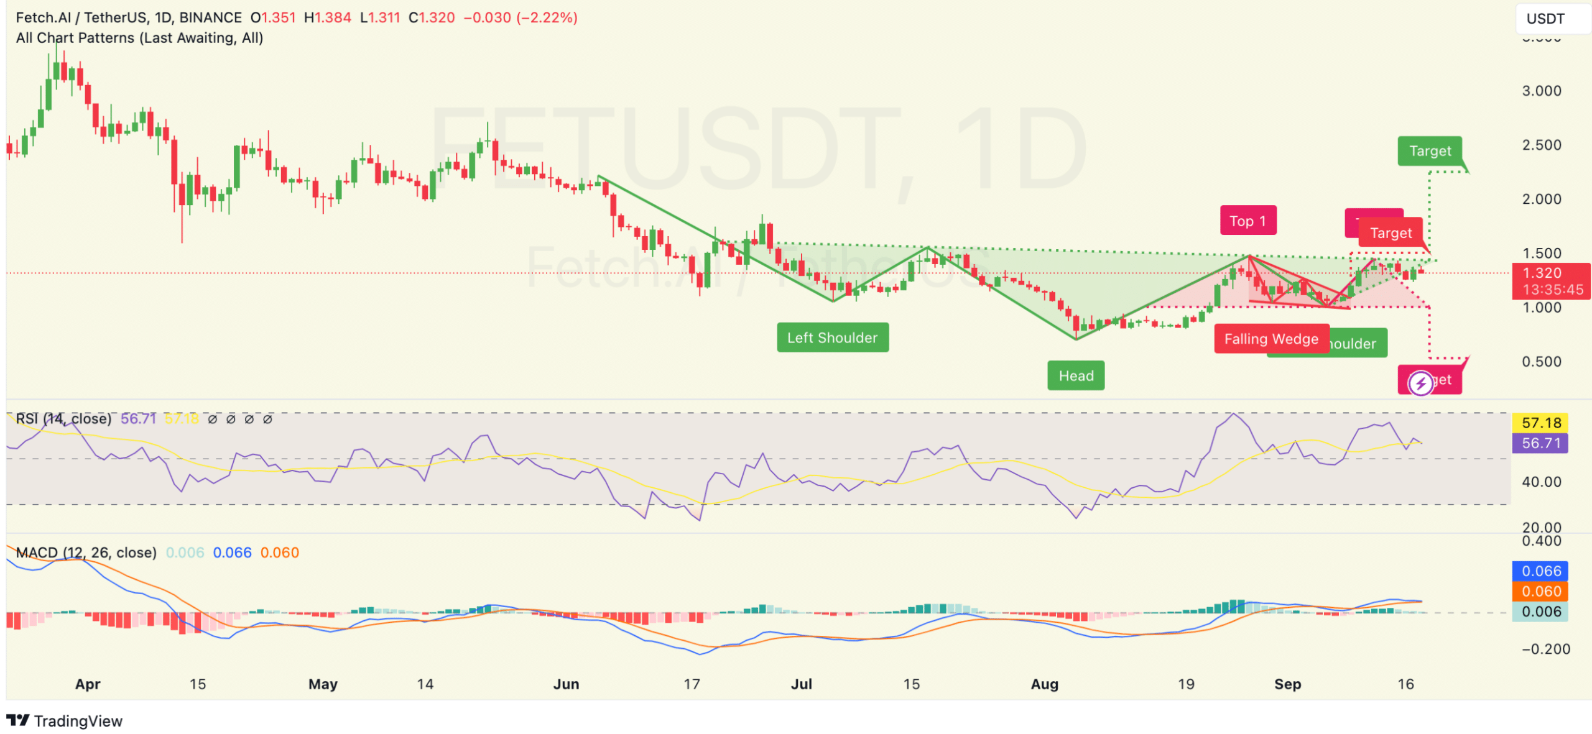
Task: Click the purple lightning bolt event icon
Action: (1420, 383)
